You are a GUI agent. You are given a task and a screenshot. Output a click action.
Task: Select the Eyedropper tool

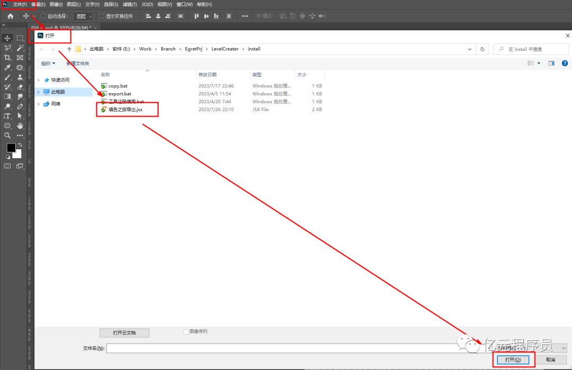tap(7, 67)
